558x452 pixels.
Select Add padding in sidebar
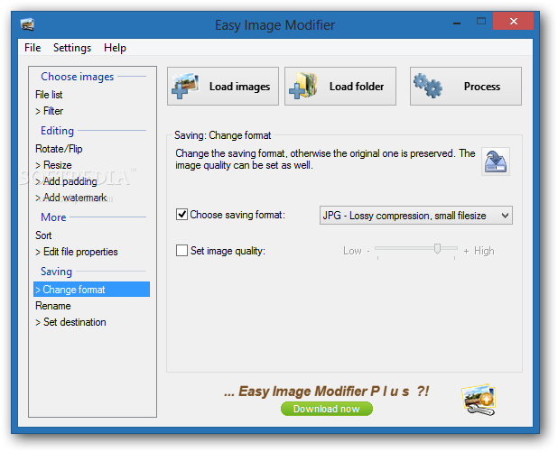click(66, 181)
